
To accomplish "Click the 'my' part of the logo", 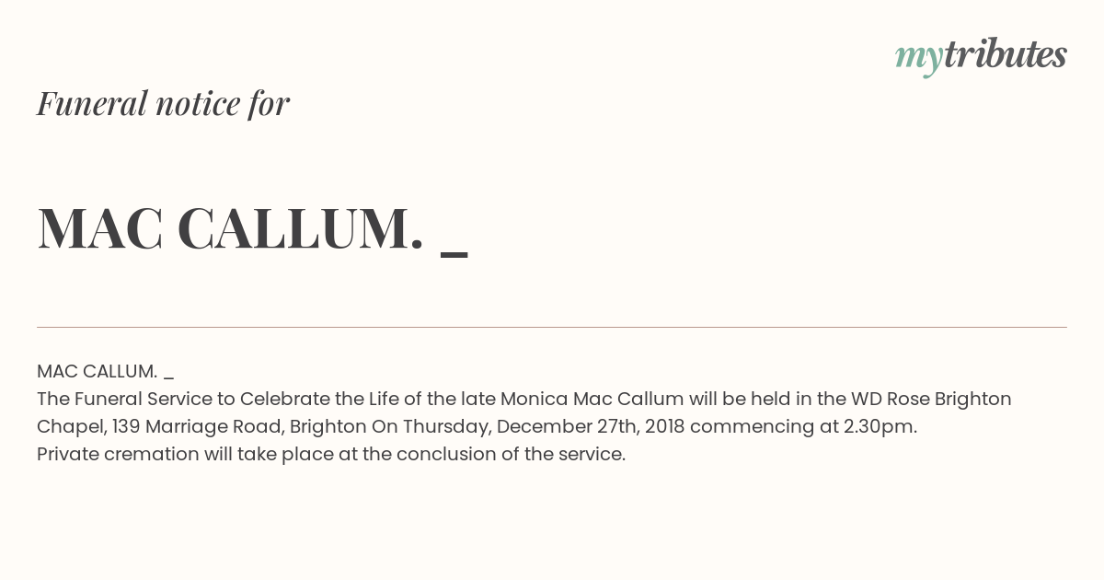I will click(x=919, y=59).
